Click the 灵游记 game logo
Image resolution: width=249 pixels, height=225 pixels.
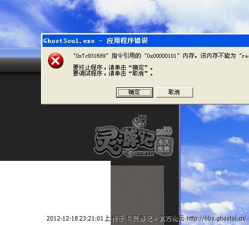click(125, 141)
